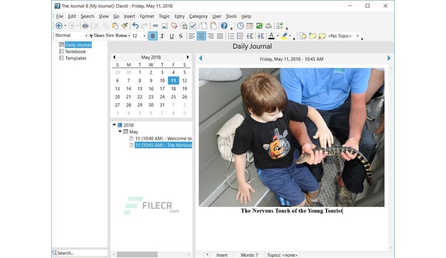Collapse the 2018 tree node

pos(114,125)
